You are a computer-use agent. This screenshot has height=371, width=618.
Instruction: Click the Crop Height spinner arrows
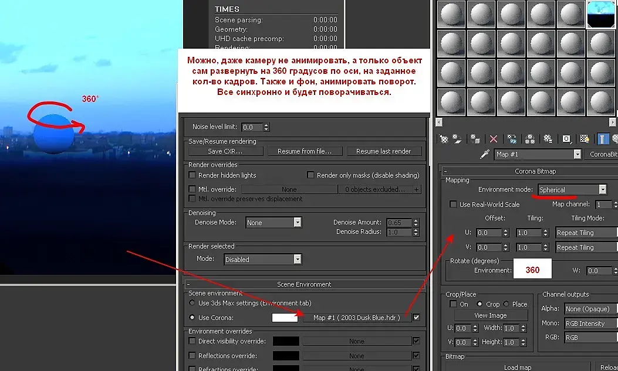click(524, 342)
